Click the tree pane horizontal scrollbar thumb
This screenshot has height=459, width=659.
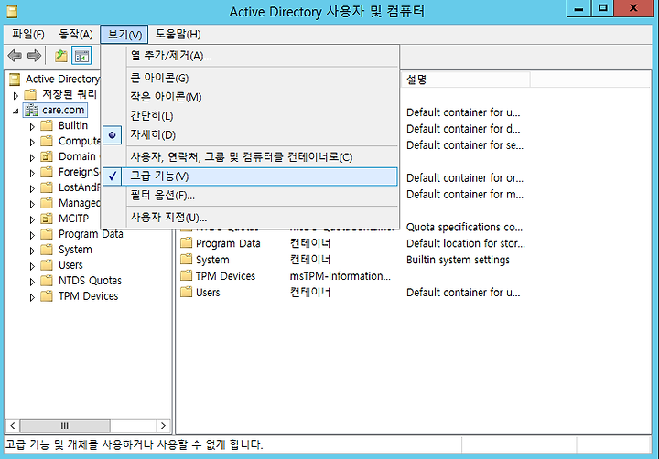pos(65,426)
